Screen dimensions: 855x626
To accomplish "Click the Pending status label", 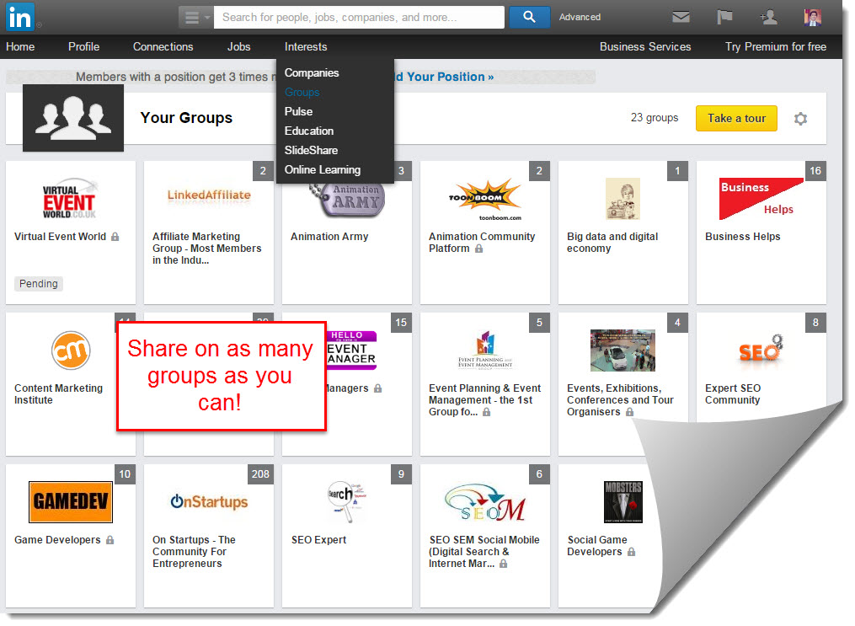I will click(x=38, y=284).
